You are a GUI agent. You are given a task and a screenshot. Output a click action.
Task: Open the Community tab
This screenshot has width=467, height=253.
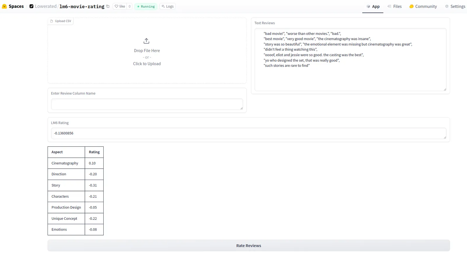coord(423,6)
